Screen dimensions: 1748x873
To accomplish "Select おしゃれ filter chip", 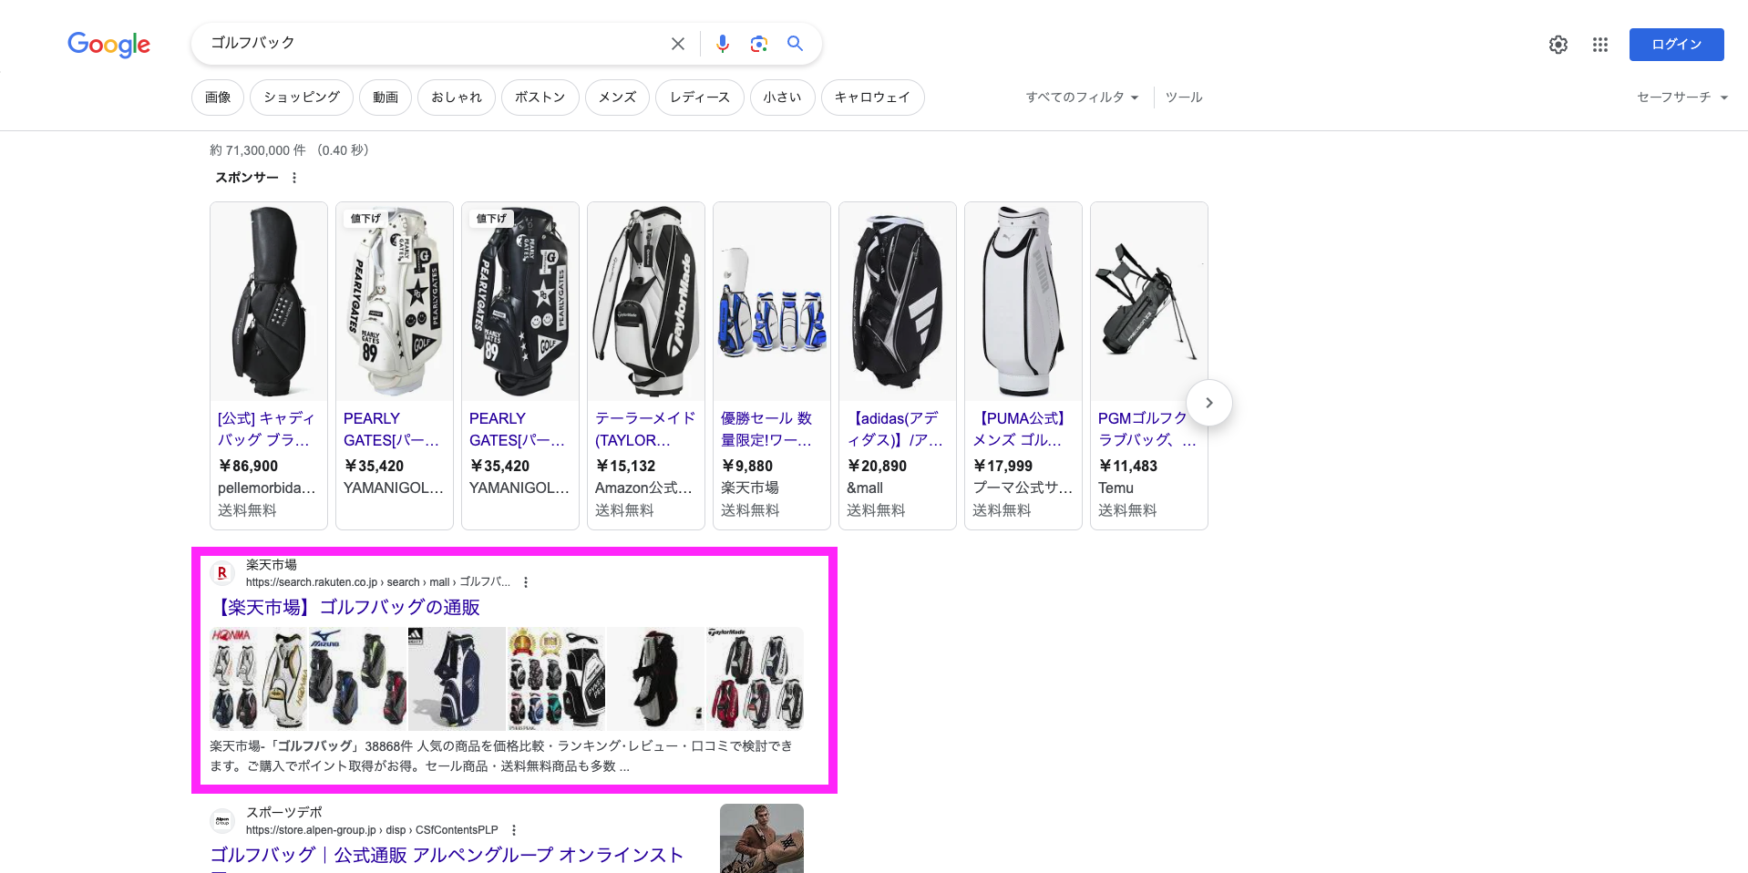I will coord(457,98).
